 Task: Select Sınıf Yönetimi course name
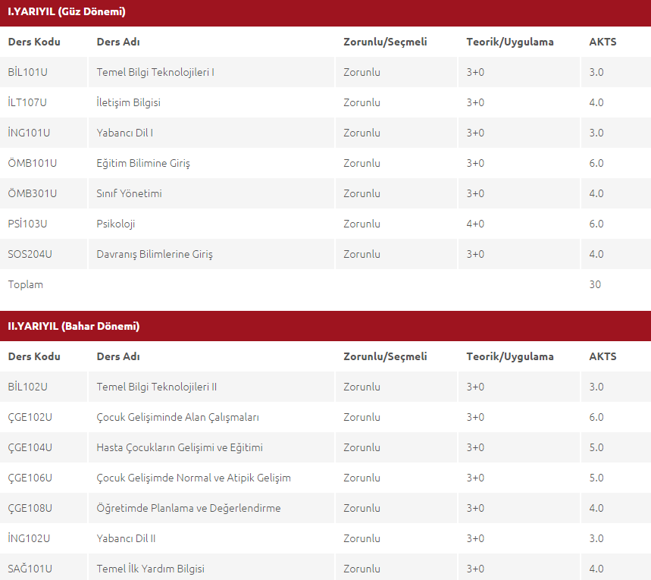click(x=129, y=193)
